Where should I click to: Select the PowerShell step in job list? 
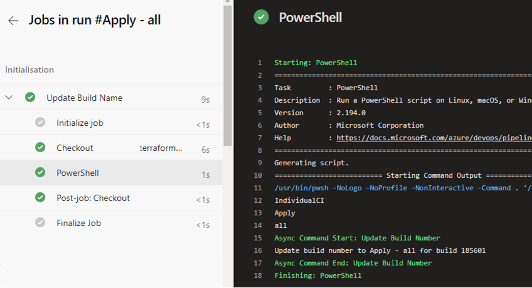click(x=78, y=173)
